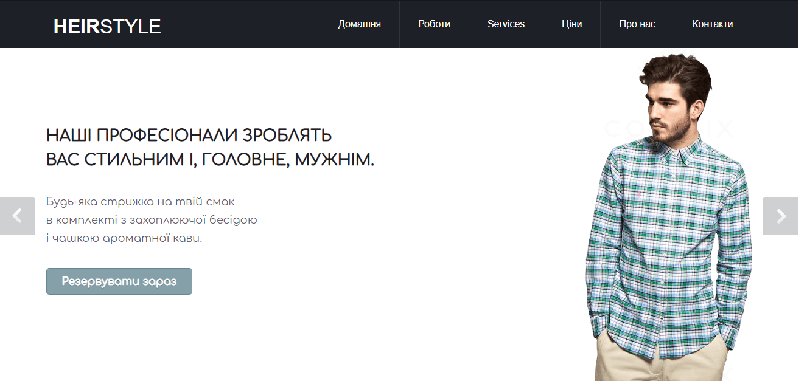Advance to next slide with right arrow
This screenshot has height=381, width=807.
pos(780,216)
